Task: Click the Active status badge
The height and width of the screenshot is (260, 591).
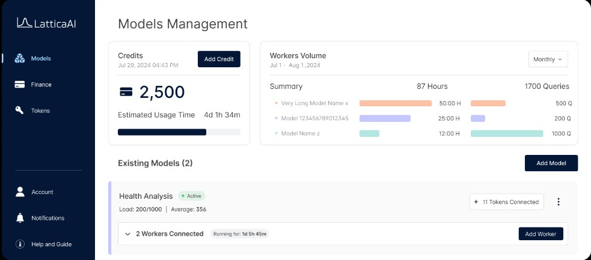Action: point(191,196)
